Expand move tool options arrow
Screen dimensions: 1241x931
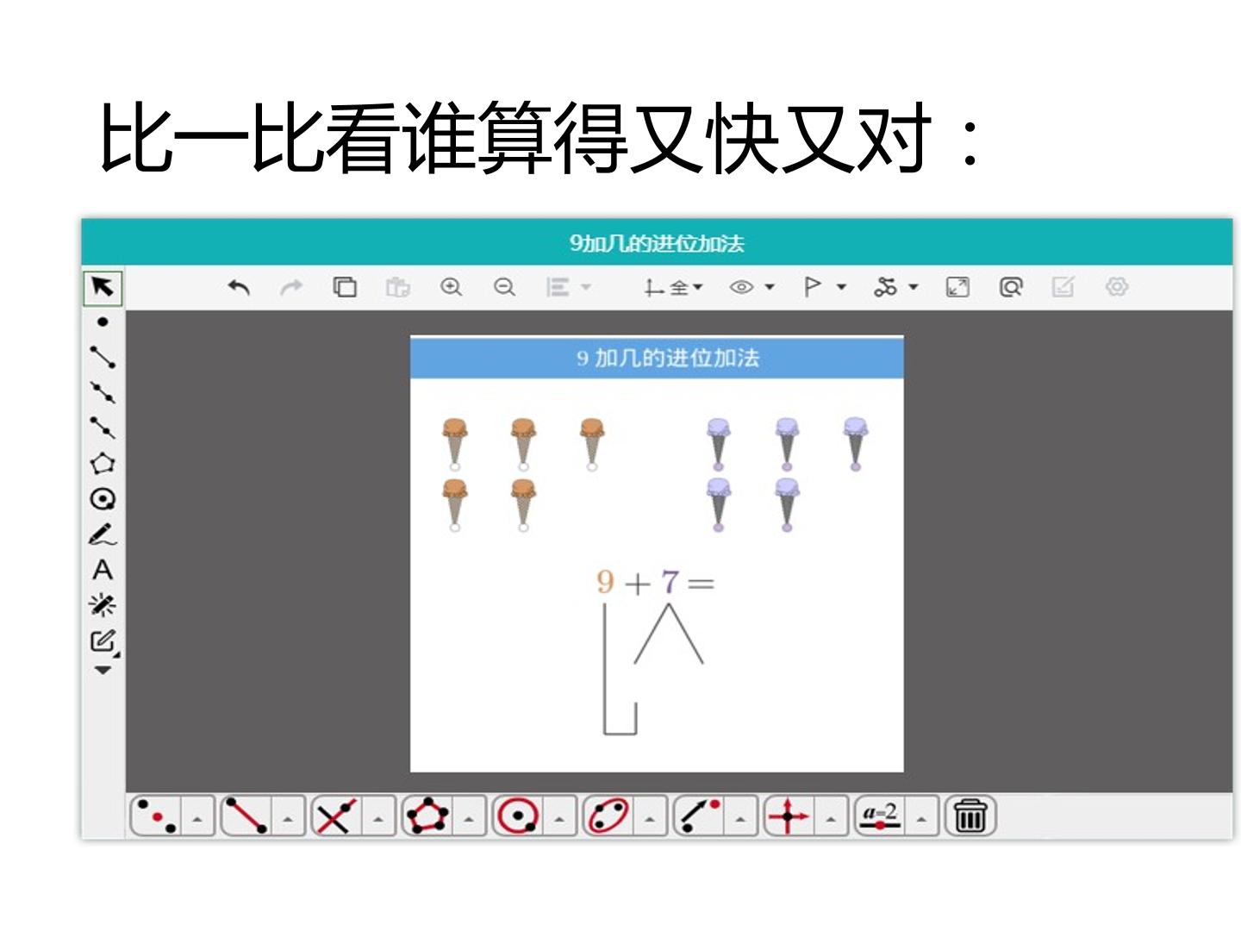[831, 817]
